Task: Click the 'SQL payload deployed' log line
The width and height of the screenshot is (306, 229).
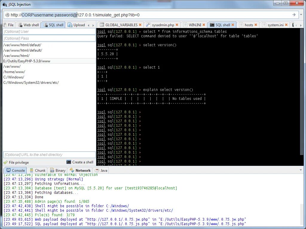Action: 125,224
